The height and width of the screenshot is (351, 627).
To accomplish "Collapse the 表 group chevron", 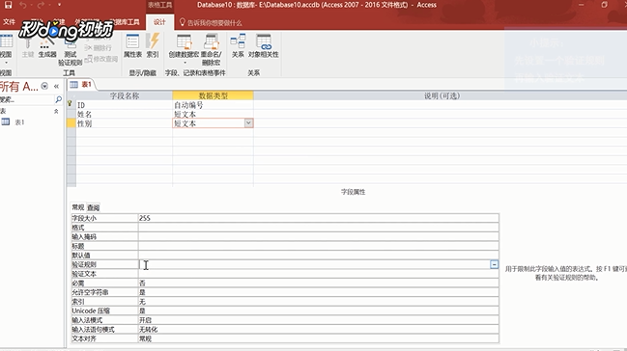I will (56, 112).
